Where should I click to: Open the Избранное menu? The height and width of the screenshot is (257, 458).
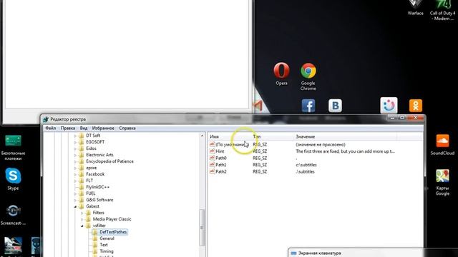(103, 128)
